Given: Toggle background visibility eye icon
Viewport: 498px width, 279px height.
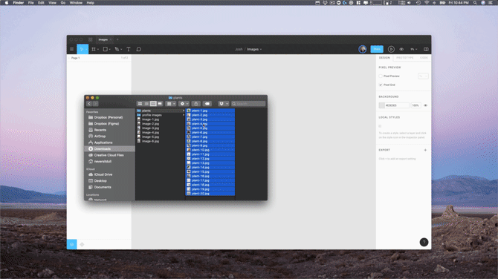Looking at the screenshot, I should tap(426, 105).
